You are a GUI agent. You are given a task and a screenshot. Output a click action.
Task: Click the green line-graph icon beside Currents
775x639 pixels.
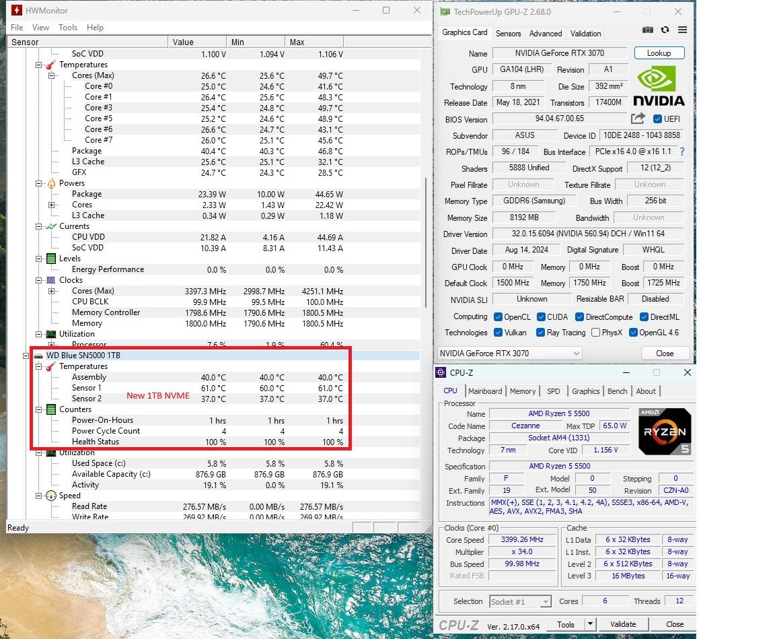51,226
